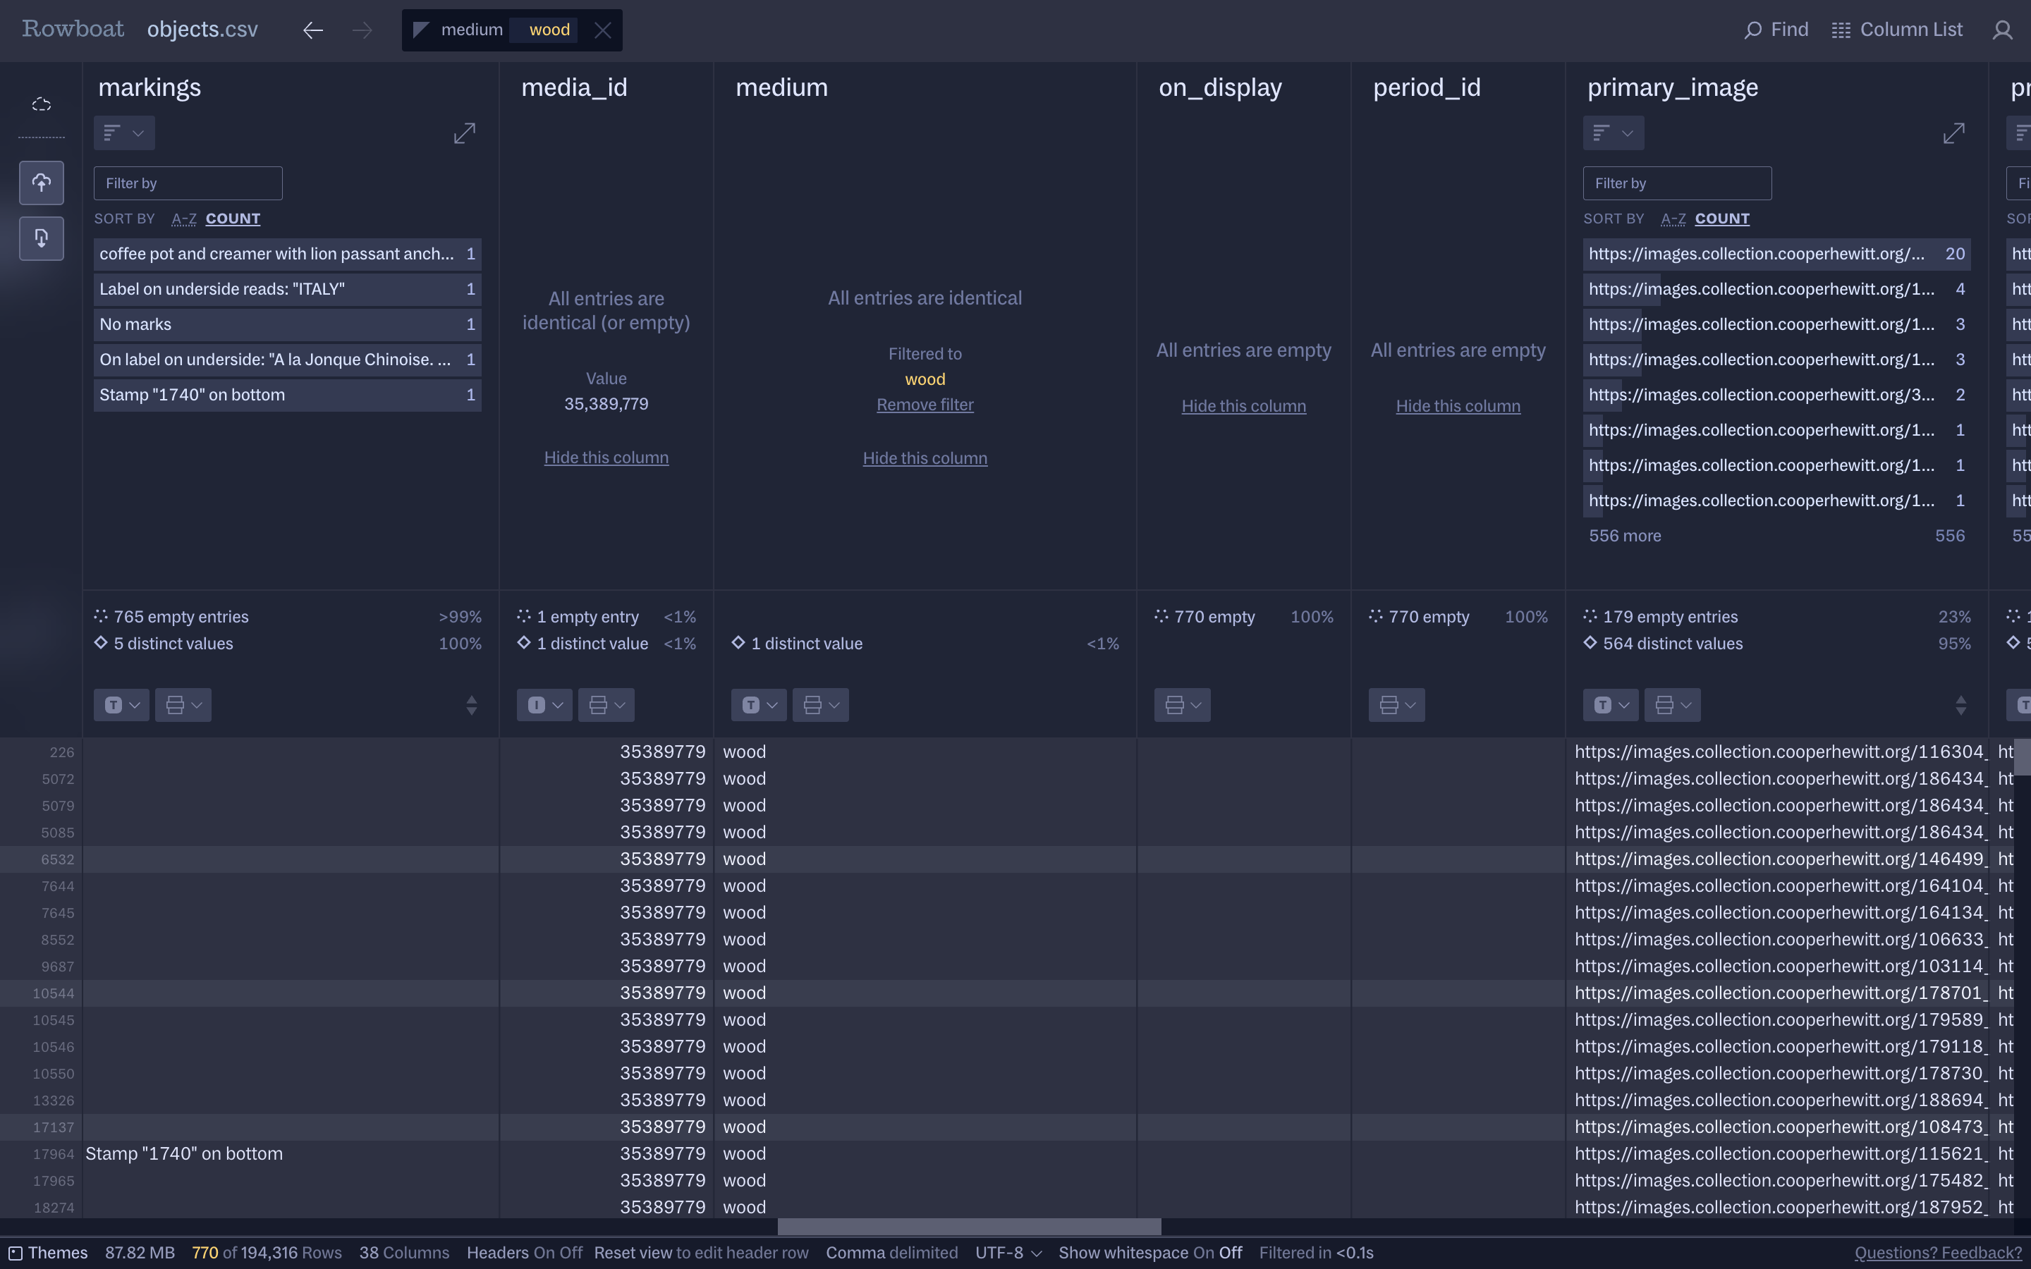
Task: Click the back arrow navigation icon
Action: [313, 31]
